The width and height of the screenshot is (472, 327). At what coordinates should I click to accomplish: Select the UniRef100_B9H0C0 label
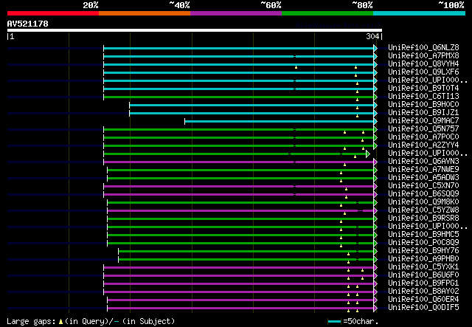(423, 105)
